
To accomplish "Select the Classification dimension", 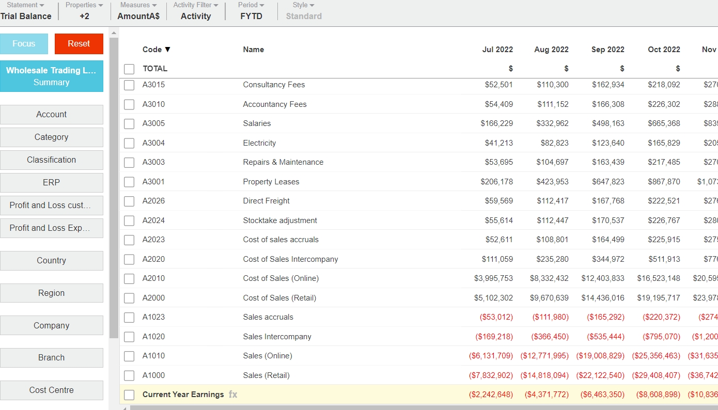I will click(x=52, y=160).
